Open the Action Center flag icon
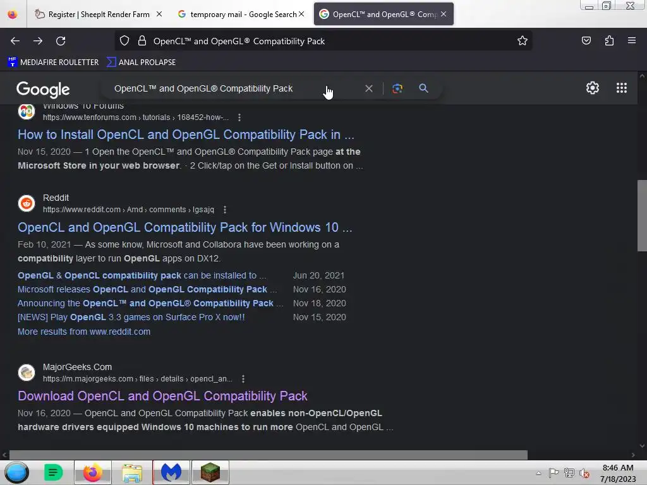The image size is (647, 485). point(553,472)
